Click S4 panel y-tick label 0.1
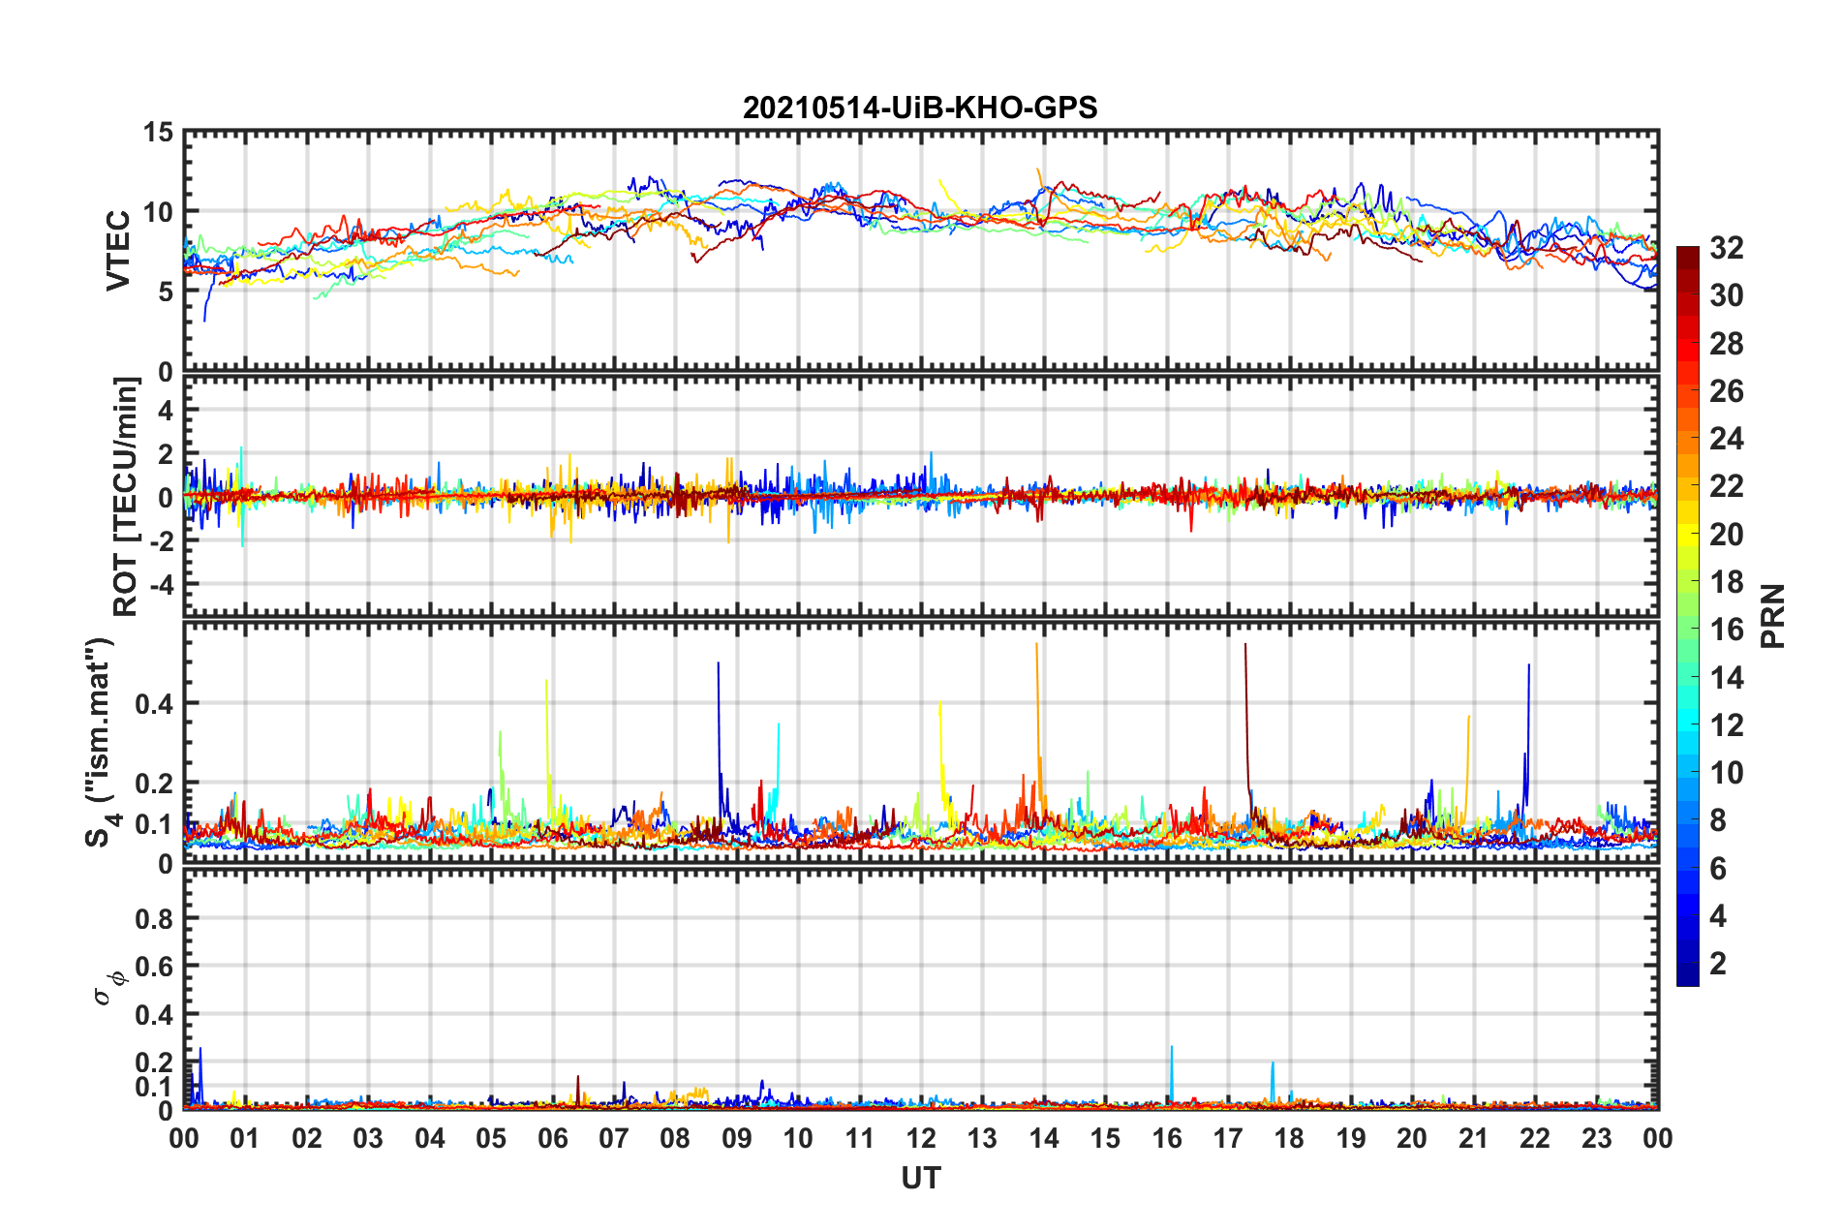Image resolution: width=1842 pixels, height=1232 pixels. point(155,824)
